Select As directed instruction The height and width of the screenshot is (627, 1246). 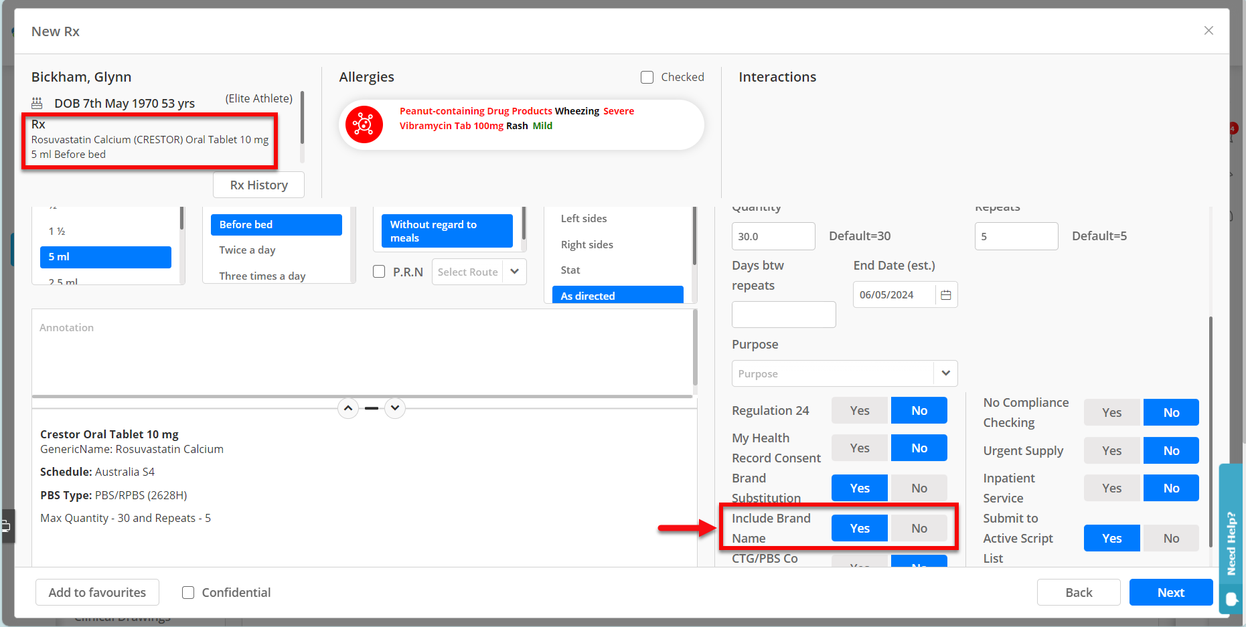point(618,295)
